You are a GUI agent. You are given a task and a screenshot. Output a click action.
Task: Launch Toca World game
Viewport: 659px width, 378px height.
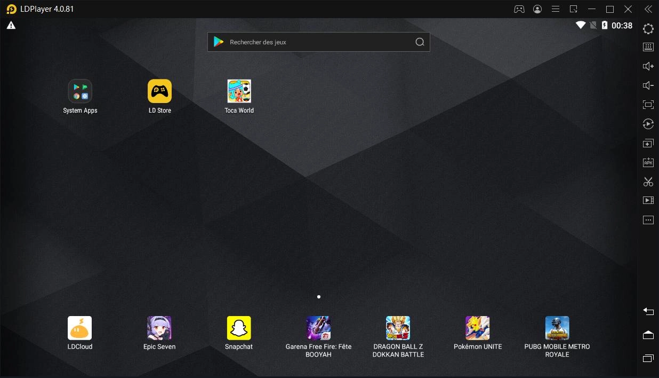[239, 91]
